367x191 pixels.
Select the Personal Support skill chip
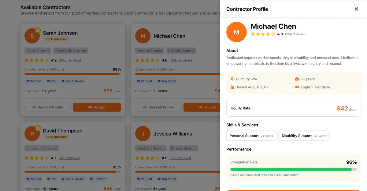(251, 136)
